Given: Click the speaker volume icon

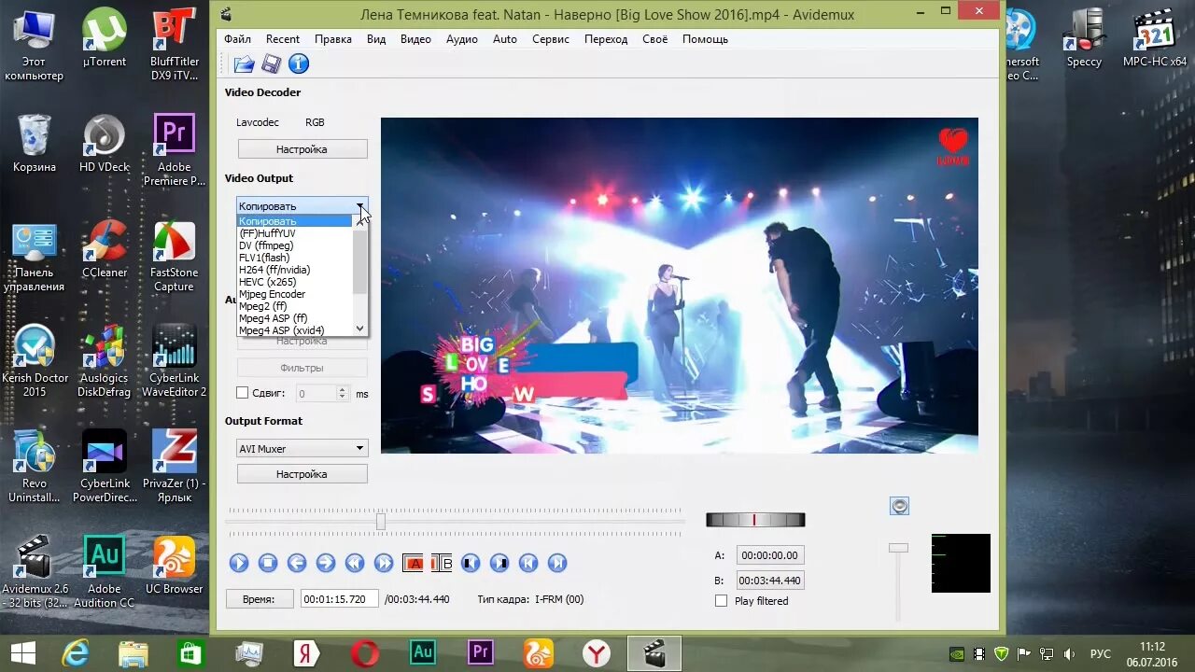Looking at the screenshot, I should tap(899, 506).
